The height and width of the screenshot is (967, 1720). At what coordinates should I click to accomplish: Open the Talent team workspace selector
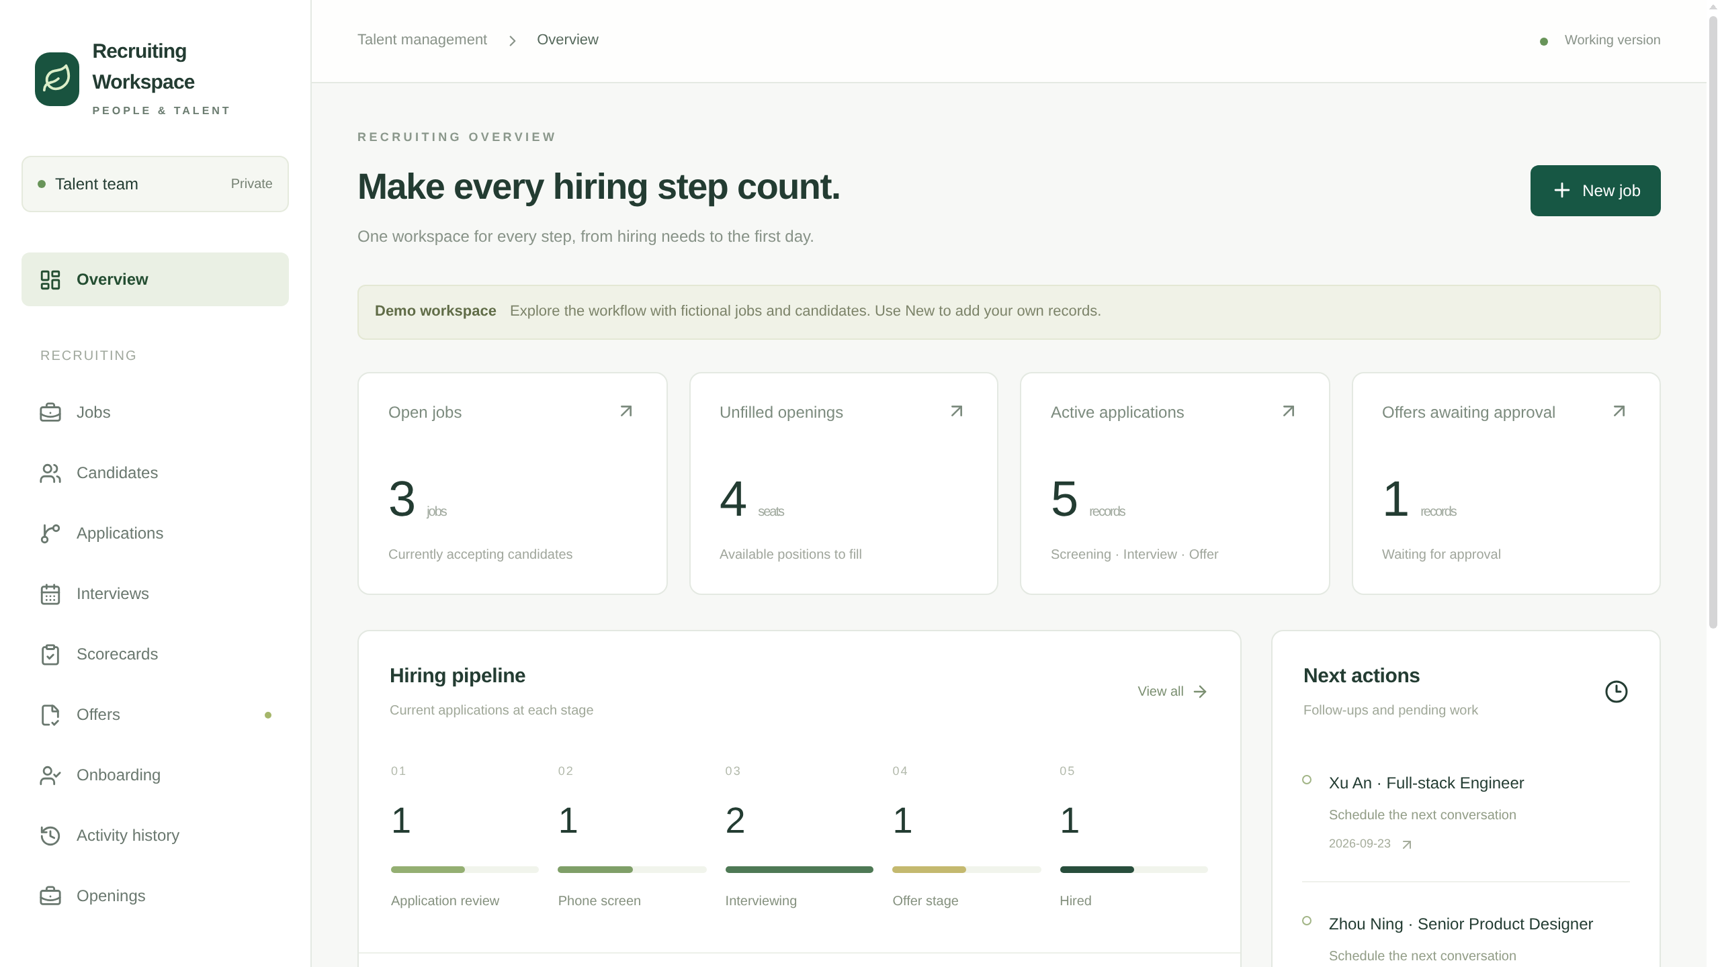[155, 184]
